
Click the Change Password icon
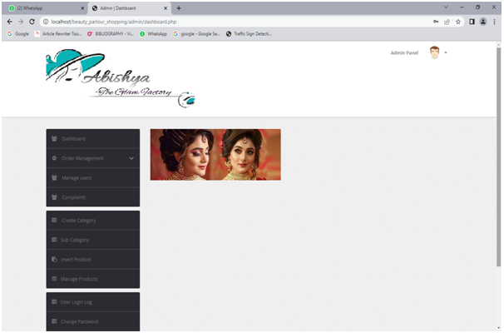54,321
